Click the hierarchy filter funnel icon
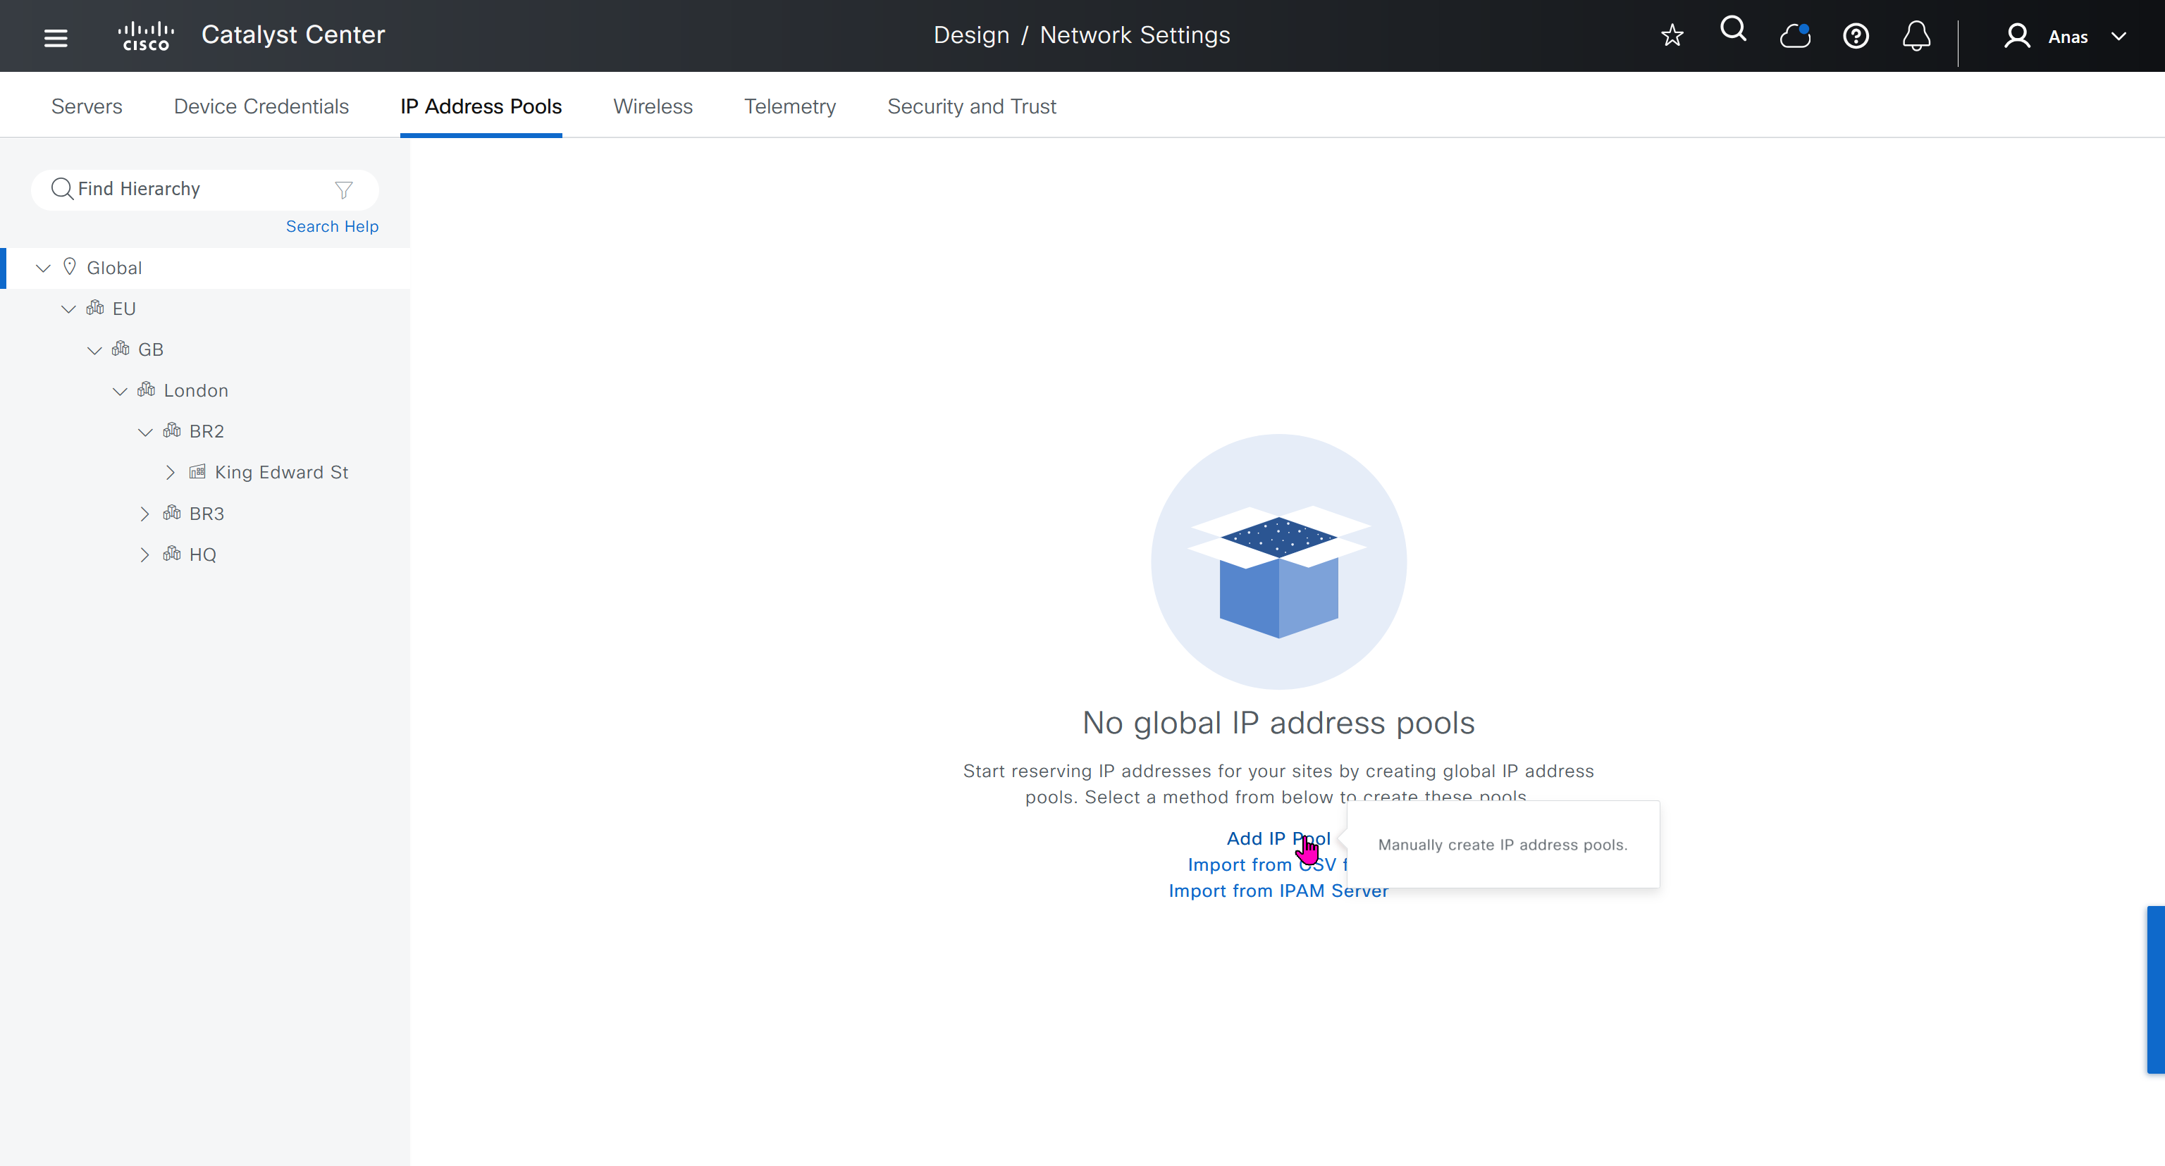Image resolution: width=2165 pixels, height=1166 pixels. click(x=343, y=190)
